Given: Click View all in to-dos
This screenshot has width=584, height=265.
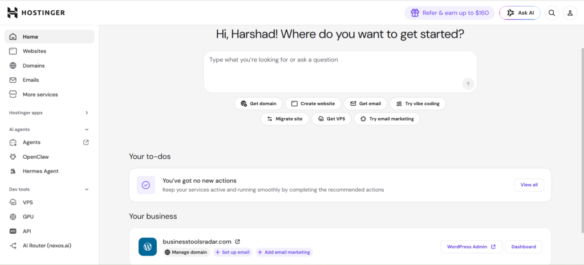Looking at the screenshot, I should point(529,185).
